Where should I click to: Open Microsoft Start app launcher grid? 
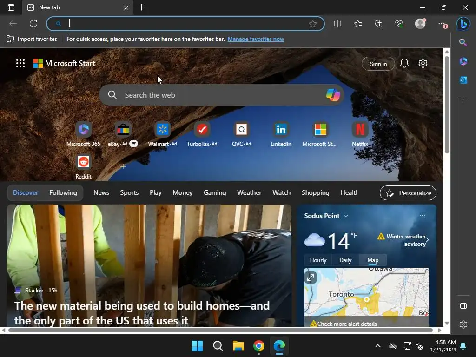coord(20,63)
